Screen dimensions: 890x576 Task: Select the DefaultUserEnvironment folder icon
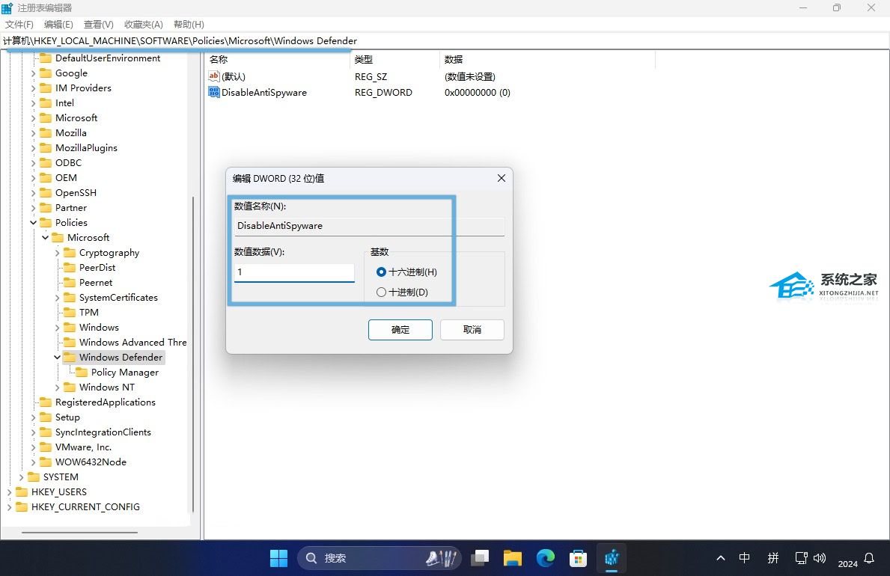[x=46, y=58]
